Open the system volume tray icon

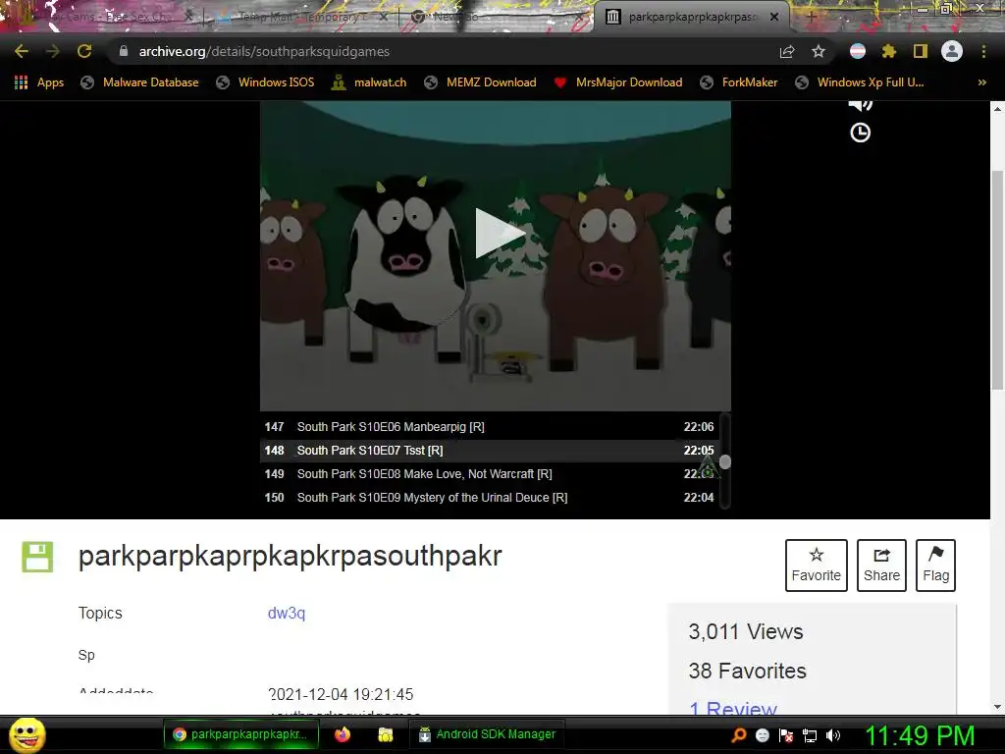833,735
